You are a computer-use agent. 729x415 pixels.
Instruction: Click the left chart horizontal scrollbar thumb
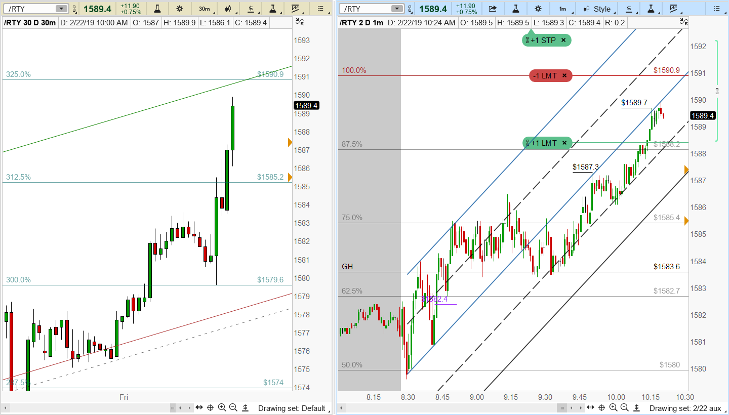(173, 408)
